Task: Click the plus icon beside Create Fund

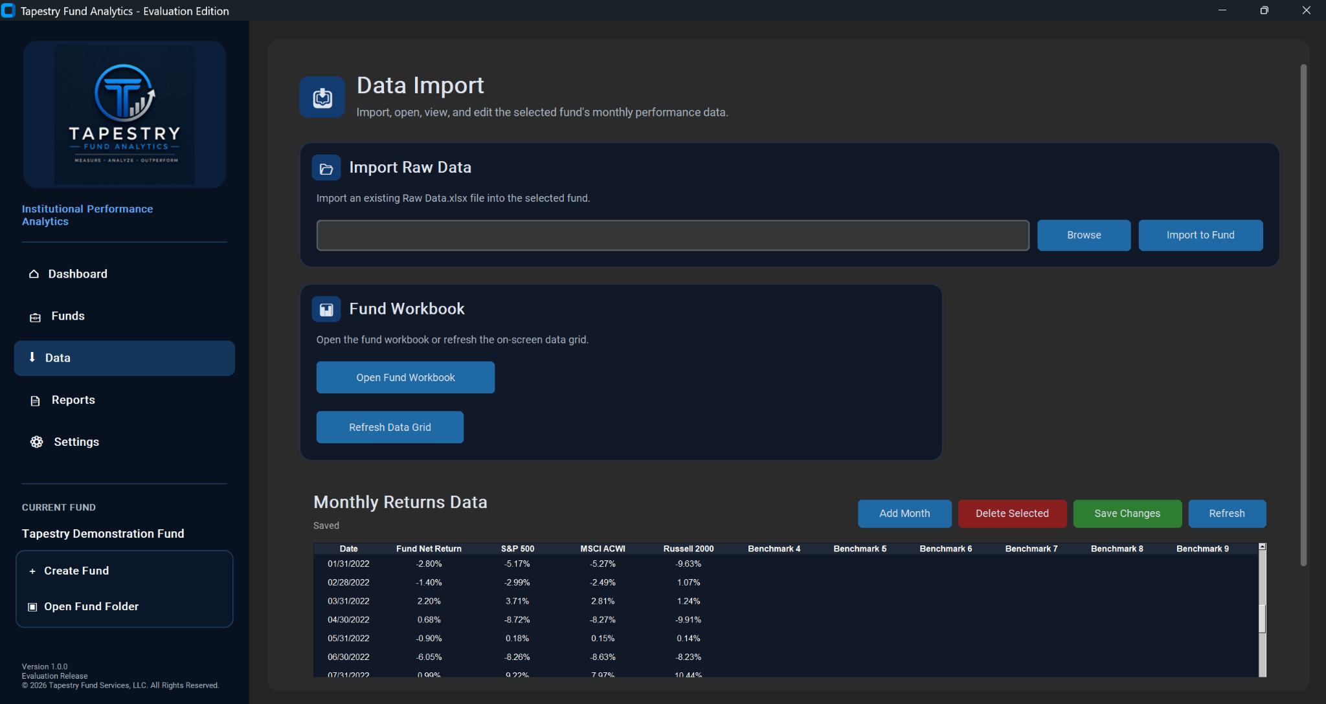Action: point(32,571)
